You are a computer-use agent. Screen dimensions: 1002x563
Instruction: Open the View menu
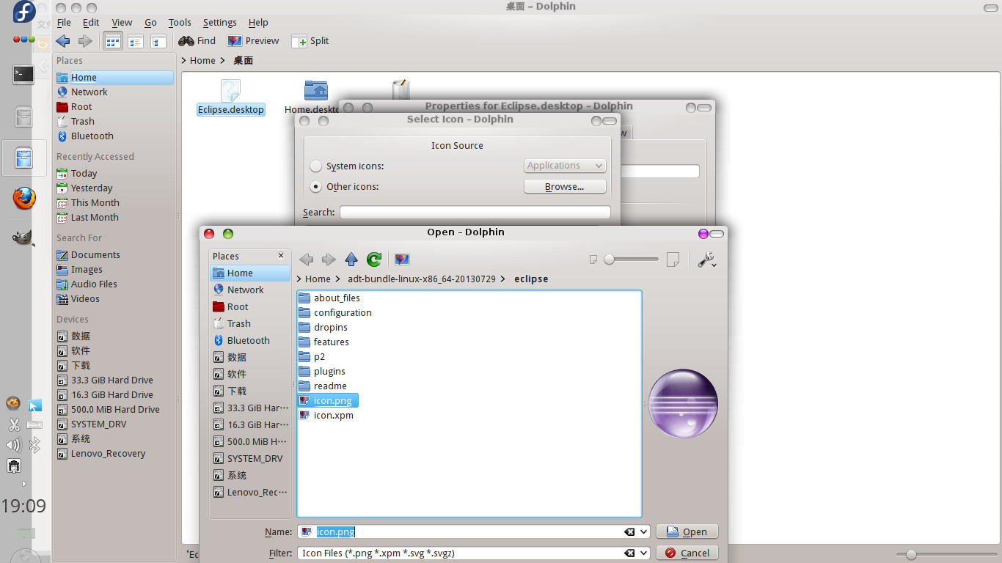122,23
